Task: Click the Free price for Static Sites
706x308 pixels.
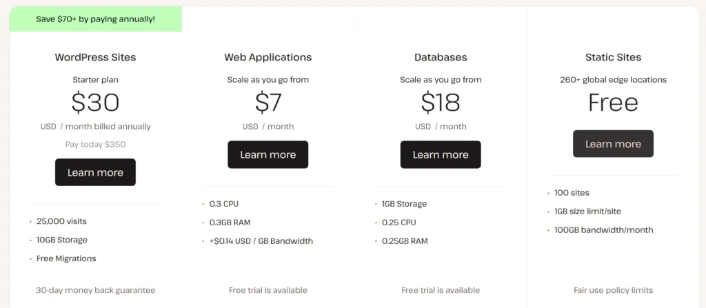Action: point(613,102)
